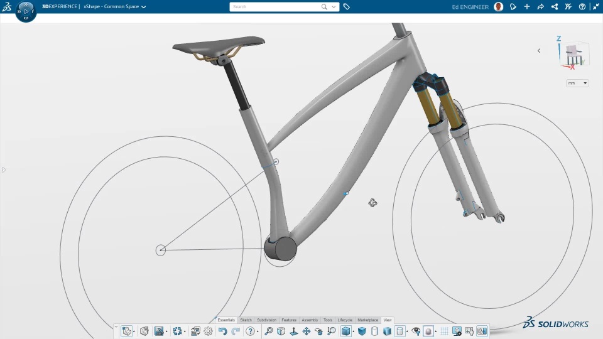Viewport: 603px width, 339px height.
Task: Switch to the Features tab
Action: click(289, 320)
